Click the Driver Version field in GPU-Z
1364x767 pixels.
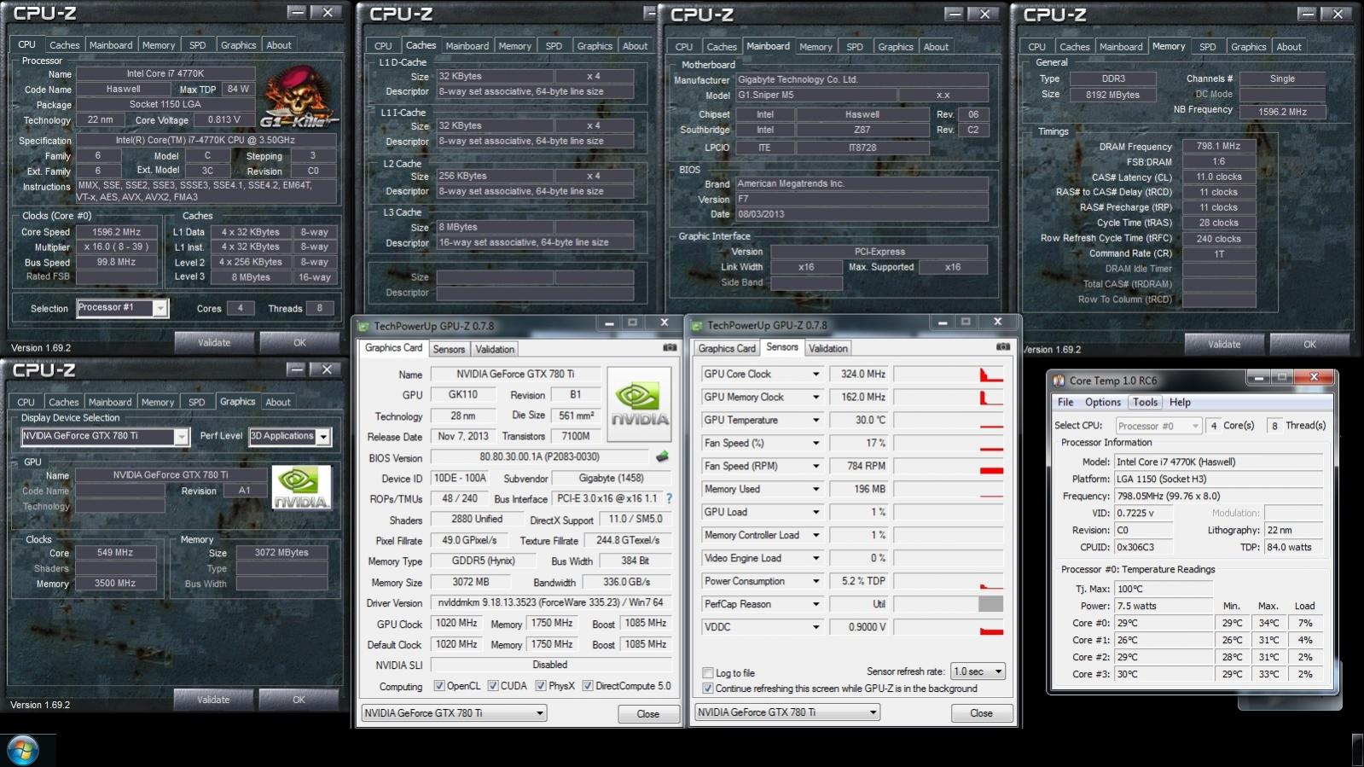550,603
